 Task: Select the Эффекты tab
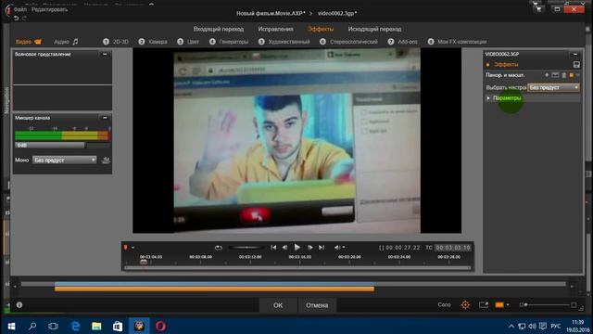pos(321,29)
